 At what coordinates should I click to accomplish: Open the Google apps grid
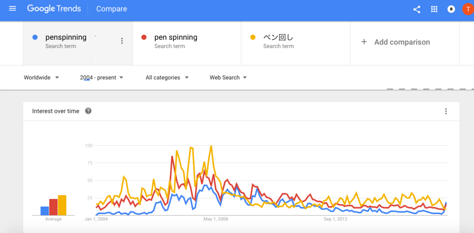[x=434, y=9]
